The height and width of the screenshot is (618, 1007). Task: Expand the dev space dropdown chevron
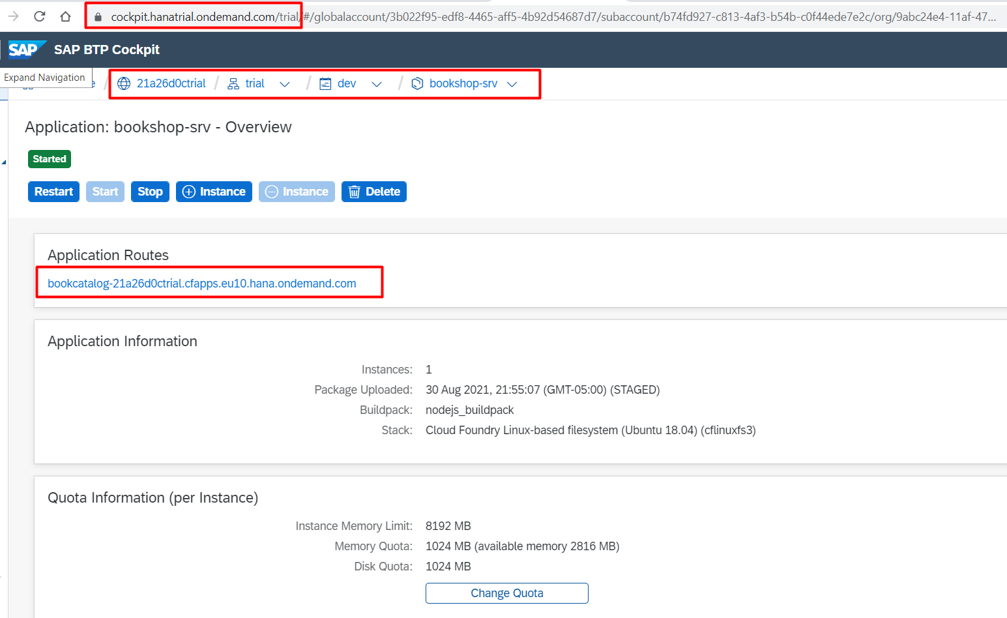pos(377,84)
